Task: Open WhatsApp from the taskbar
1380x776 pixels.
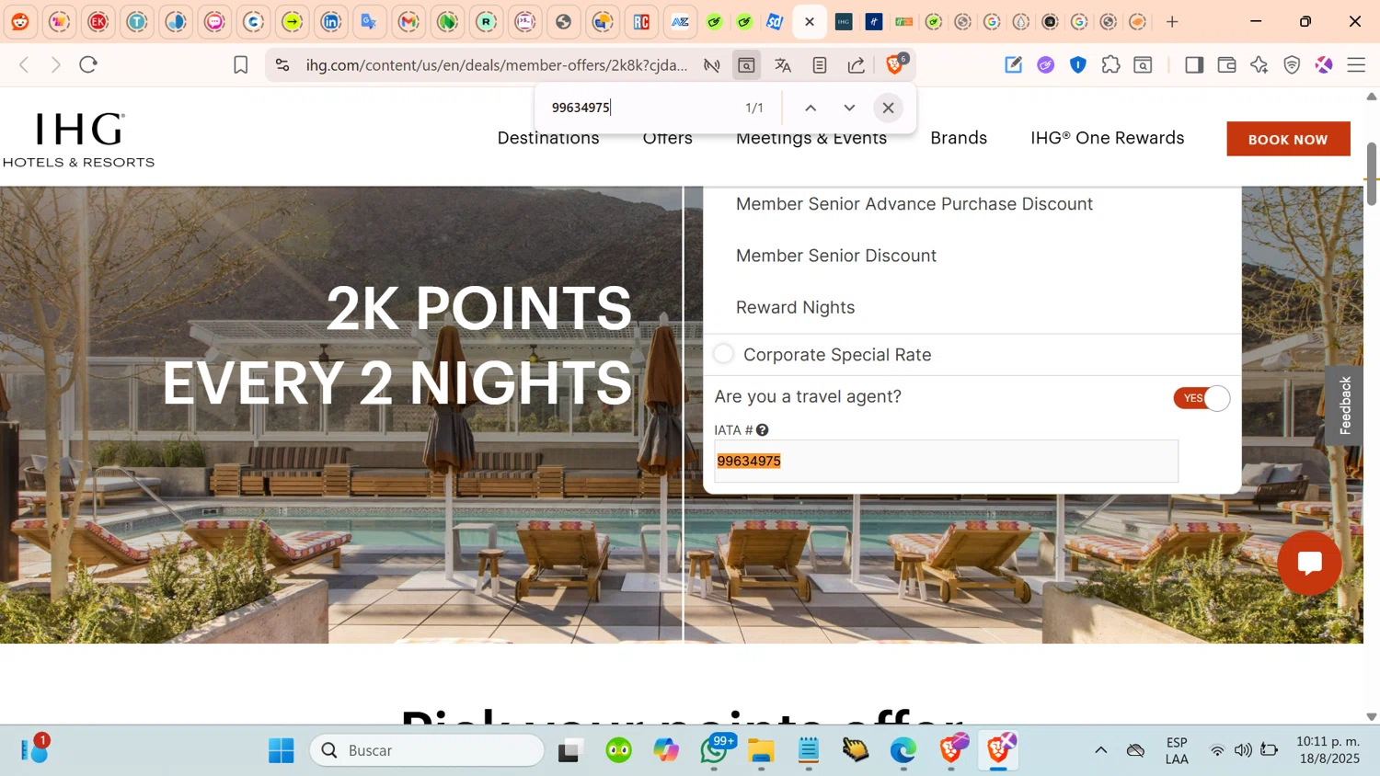Action: tap(715, 750)
